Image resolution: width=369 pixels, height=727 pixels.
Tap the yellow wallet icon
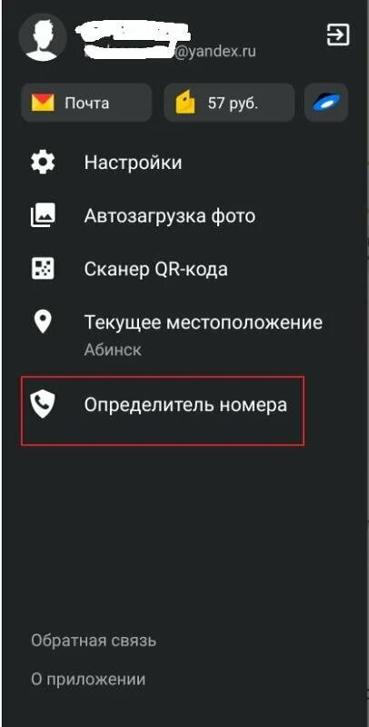coord(185,103)
